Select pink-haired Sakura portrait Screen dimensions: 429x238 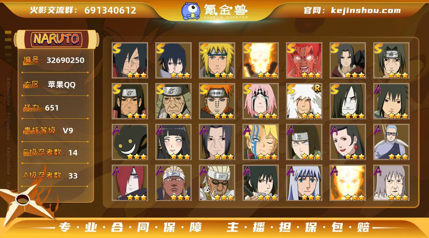260,101
